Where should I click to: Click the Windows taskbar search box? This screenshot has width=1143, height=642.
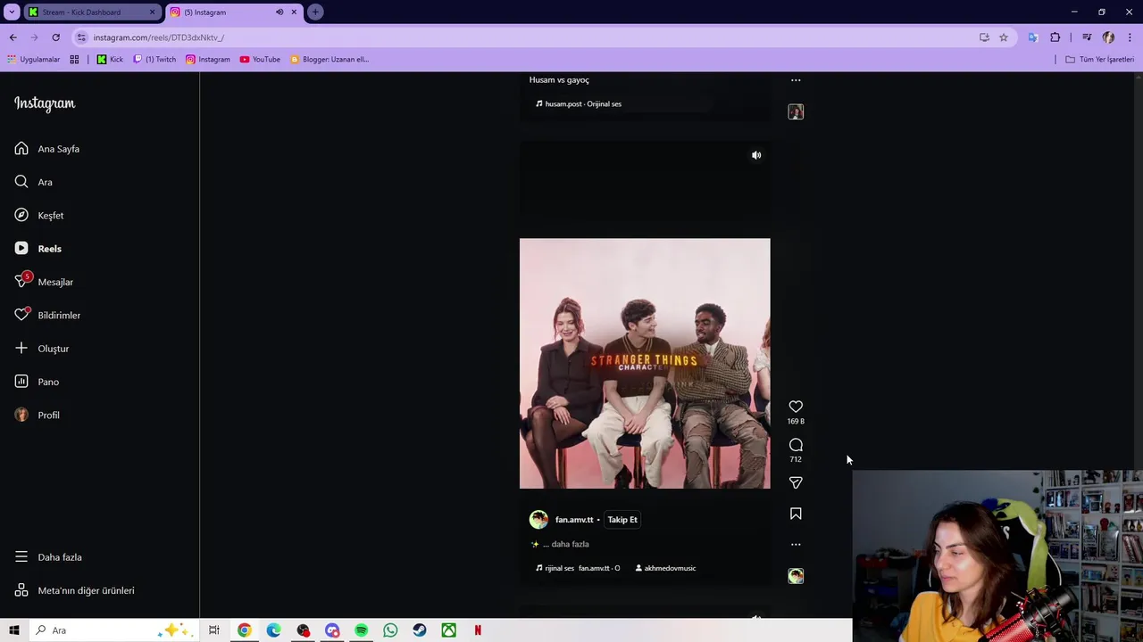pyautogui.click(x=113, y=630)
